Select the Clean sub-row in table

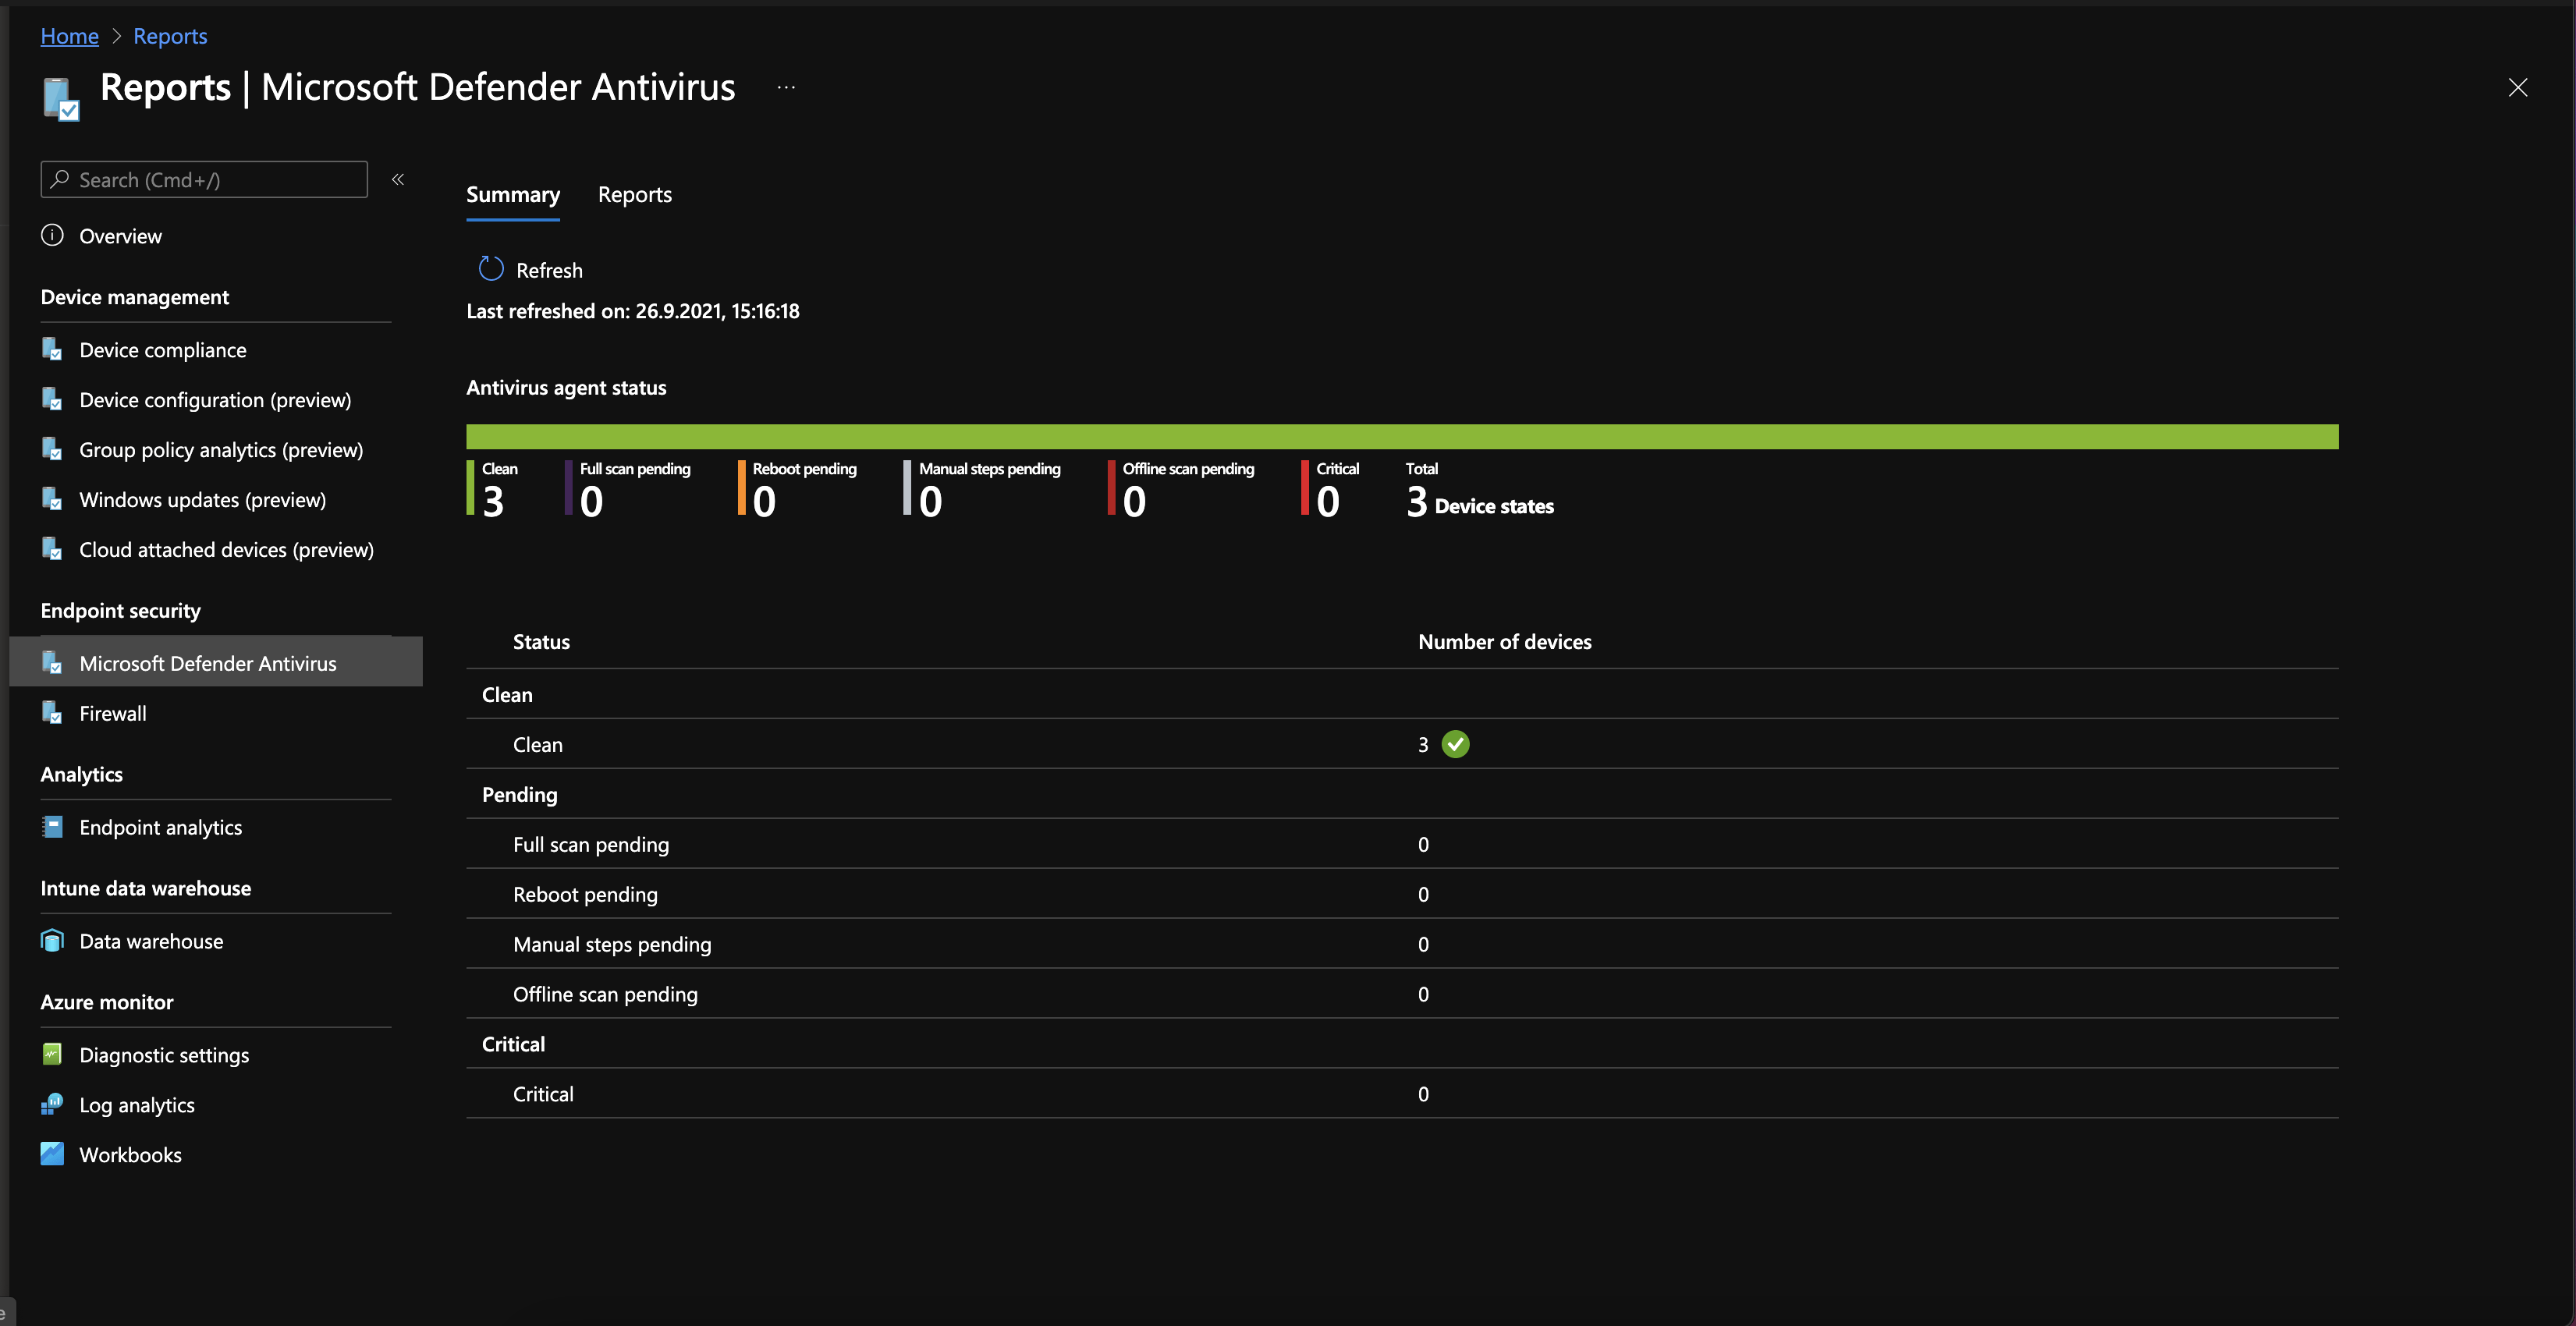1402,744
